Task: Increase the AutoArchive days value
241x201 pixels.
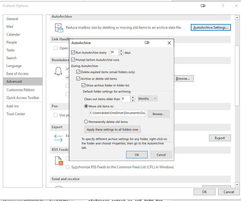Action: pyautogui.click(x=121, y=51)
